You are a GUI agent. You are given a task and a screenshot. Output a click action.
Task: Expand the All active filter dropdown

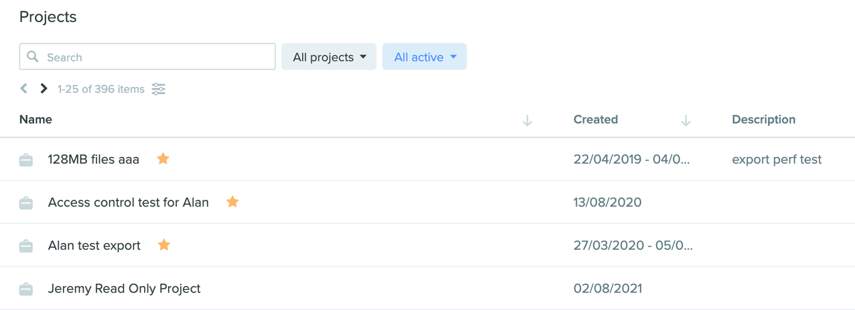(x=425, y=57)
